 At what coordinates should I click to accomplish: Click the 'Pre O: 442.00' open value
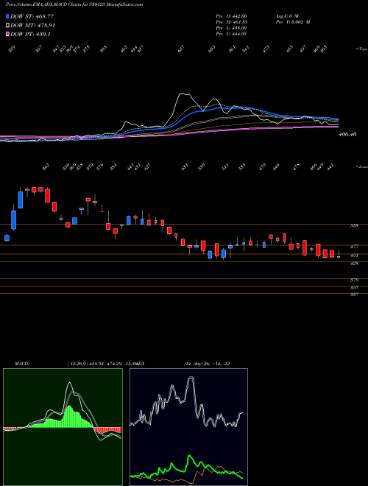(x=231, y=16)
